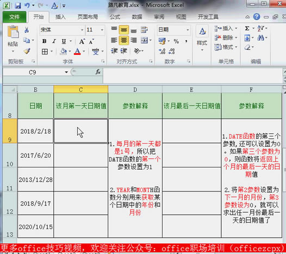Open the font name dropdown showing 宋体
Viewport: 286px width, 254px height.
point(61,29)
